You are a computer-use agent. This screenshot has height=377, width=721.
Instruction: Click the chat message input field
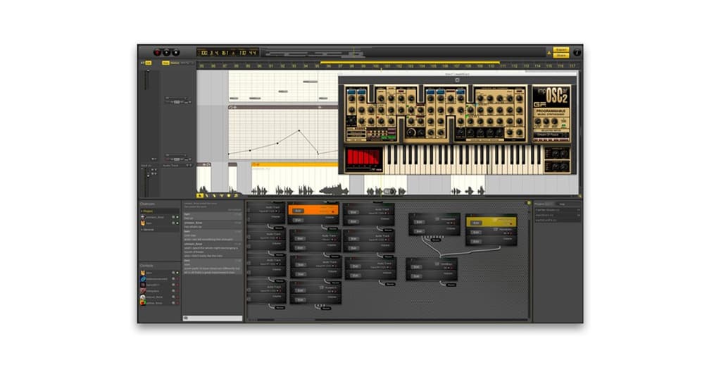213,318
